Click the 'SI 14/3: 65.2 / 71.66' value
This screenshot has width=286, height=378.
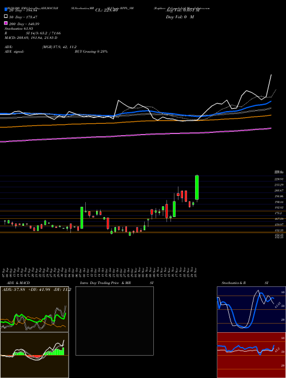[x=43, y=33]
